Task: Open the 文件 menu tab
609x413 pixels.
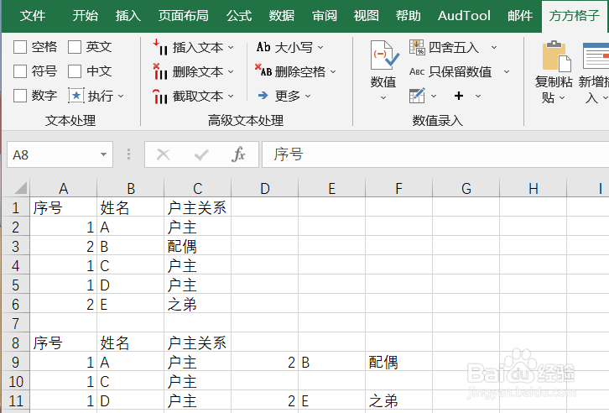Action: 33,16
